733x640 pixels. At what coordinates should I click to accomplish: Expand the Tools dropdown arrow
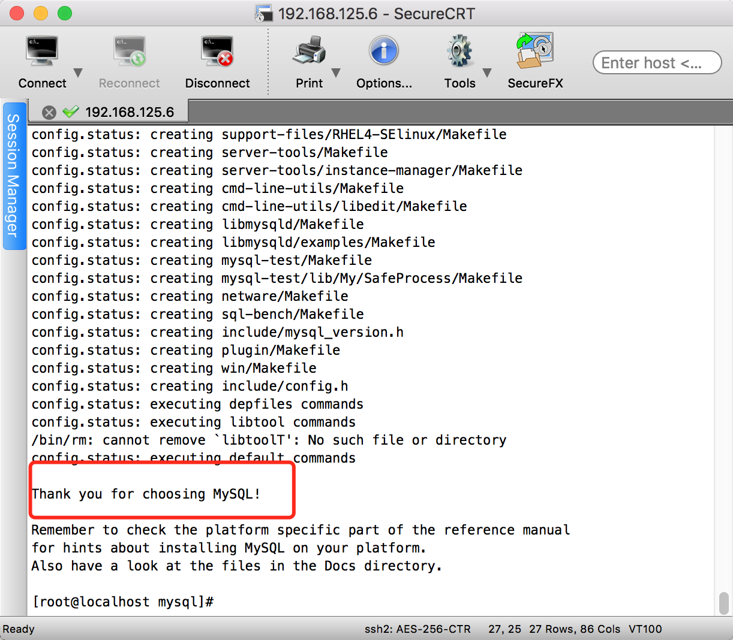point(487,73)
